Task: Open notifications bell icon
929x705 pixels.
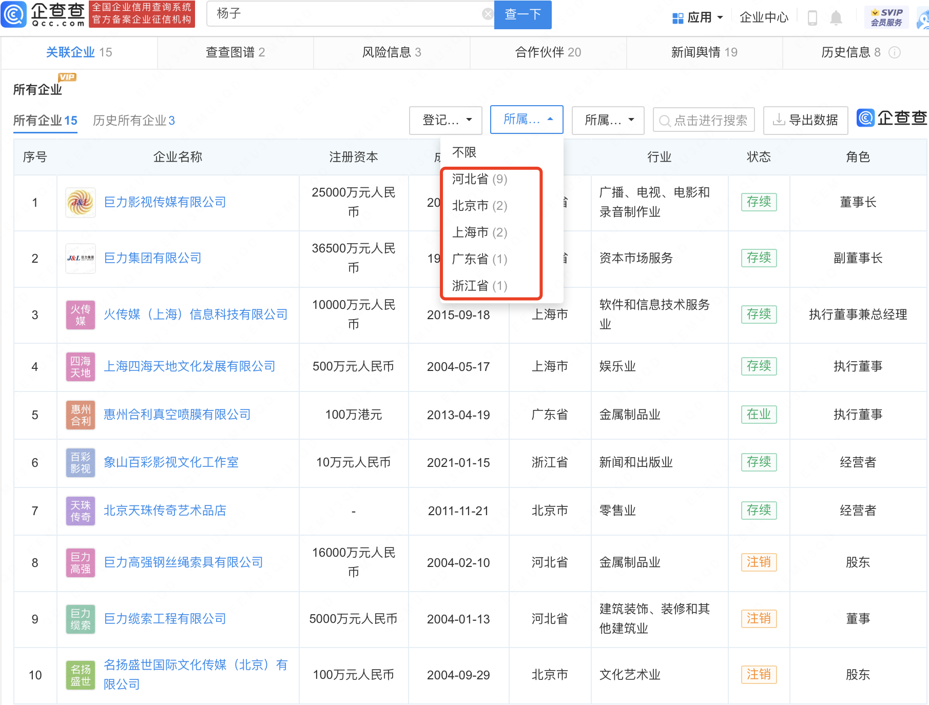Action: point(836,18)
